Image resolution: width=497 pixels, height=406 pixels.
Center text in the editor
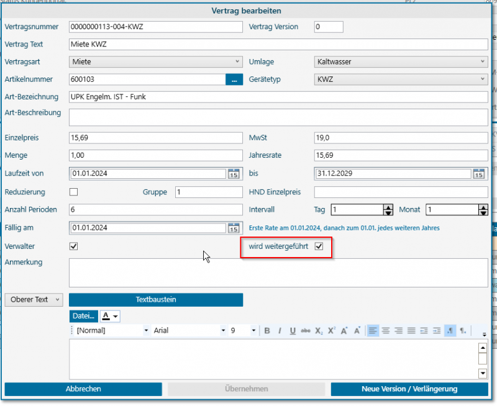[386, 331]
